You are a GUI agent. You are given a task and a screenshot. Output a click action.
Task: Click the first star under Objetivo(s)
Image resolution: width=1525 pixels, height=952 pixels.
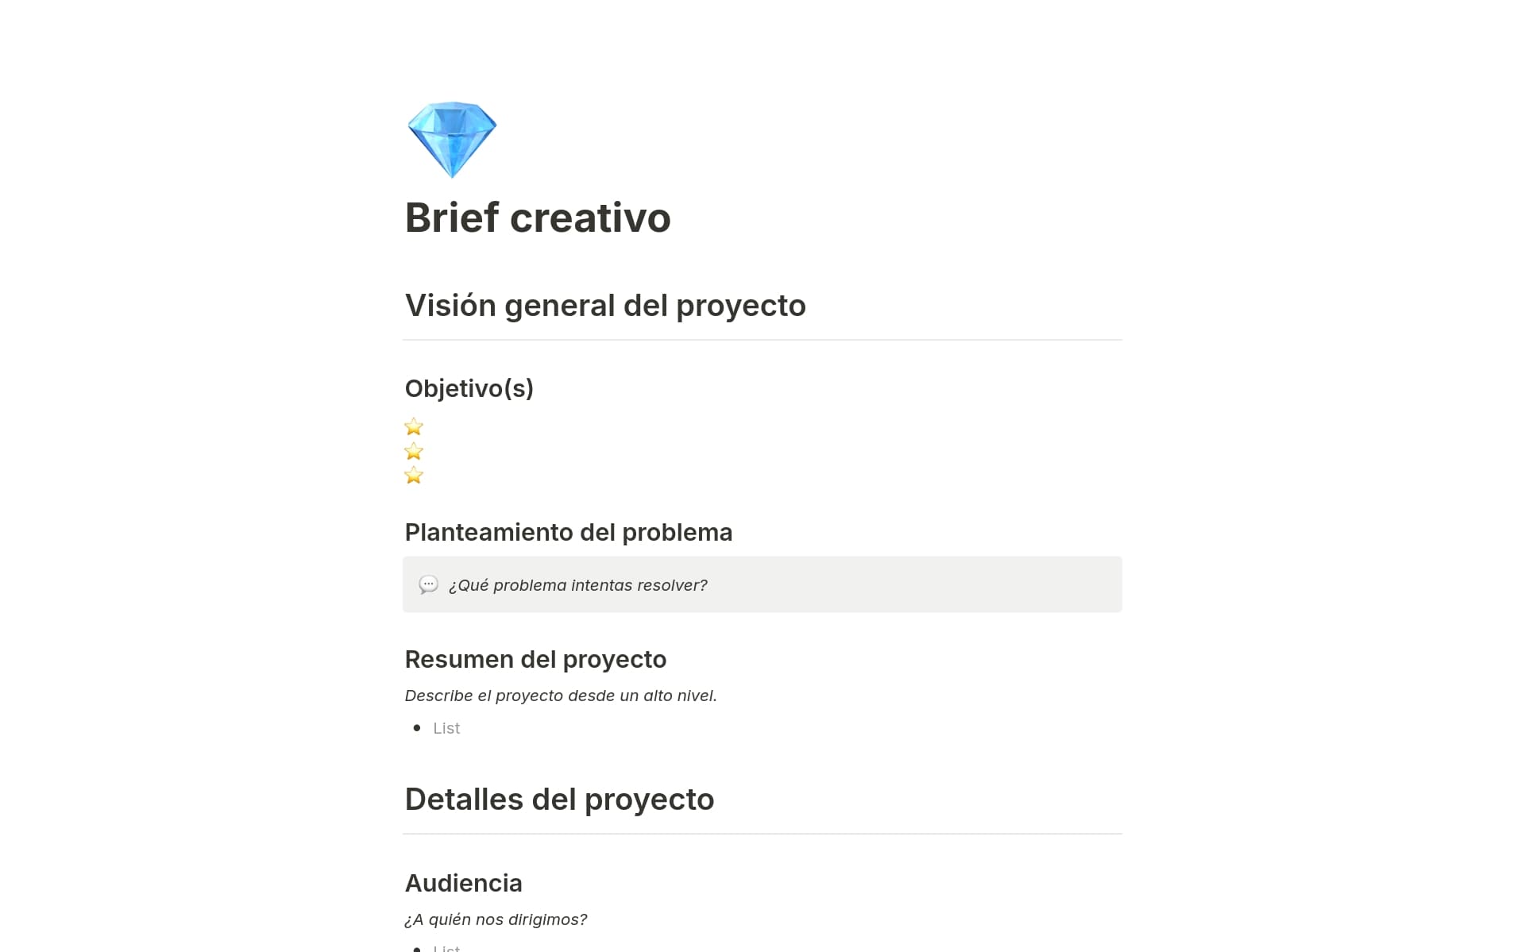pyautogui.click(x=414, y=427)
